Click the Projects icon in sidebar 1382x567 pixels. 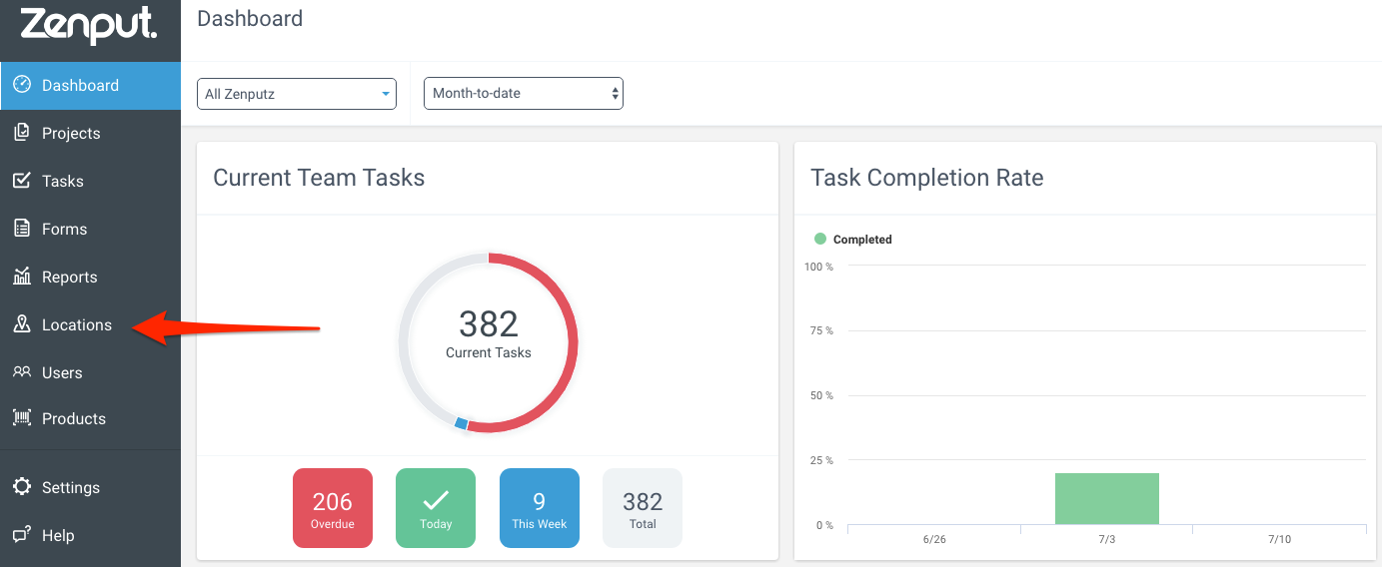tap(22, 133)
